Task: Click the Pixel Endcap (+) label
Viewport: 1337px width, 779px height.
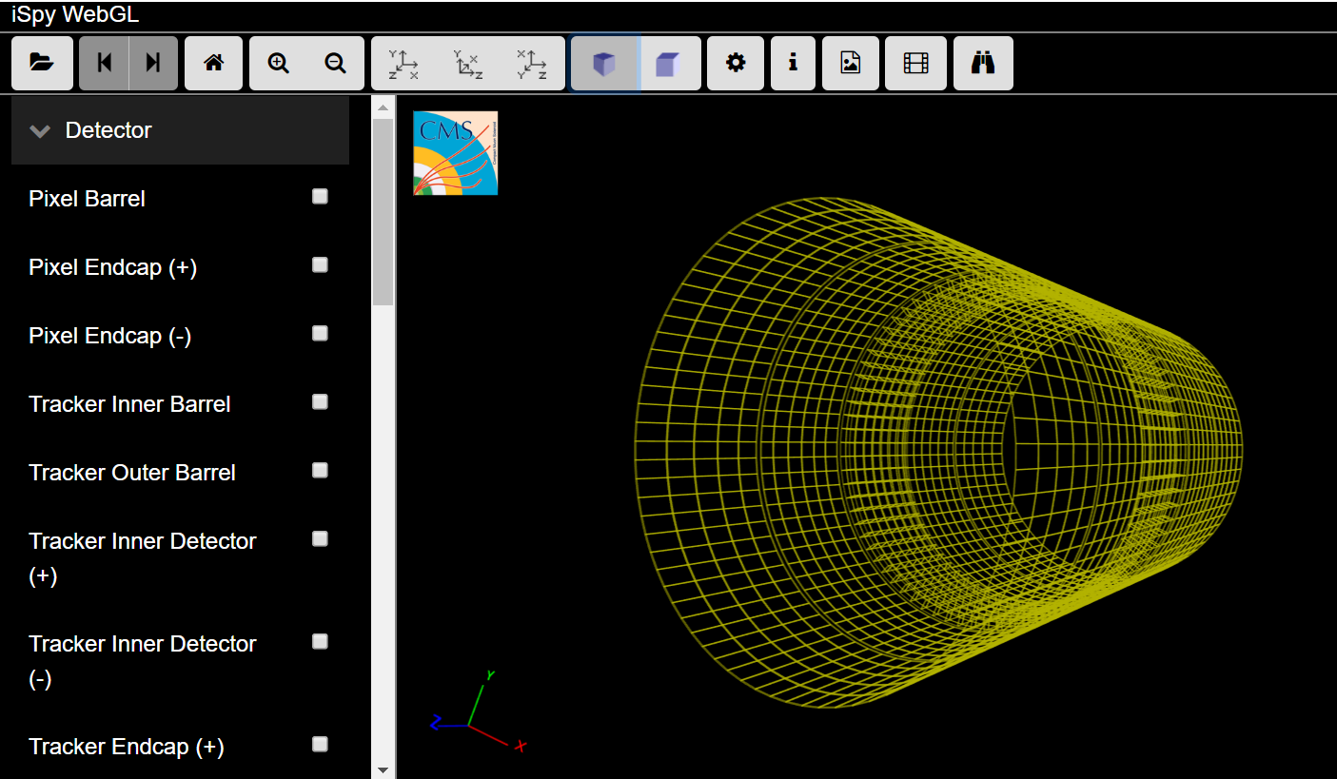Action: (113, 267)
